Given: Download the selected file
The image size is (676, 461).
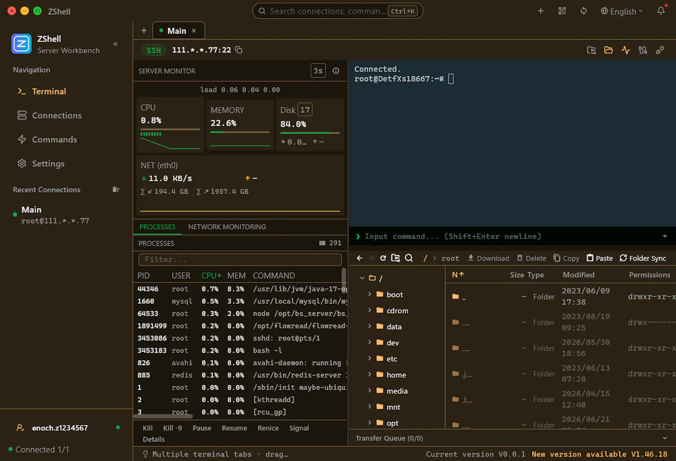Looking at the screenshot, I should (x=488, y=258).
